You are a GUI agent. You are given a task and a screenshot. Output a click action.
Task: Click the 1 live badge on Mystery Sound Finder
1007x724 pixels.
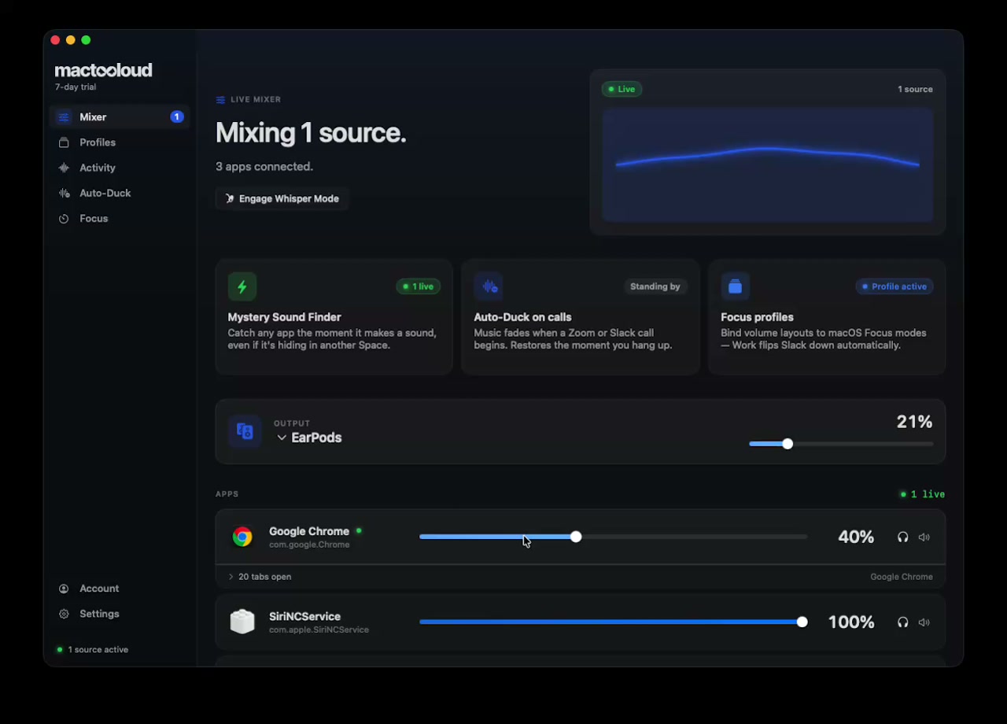(x=419, y=286)
